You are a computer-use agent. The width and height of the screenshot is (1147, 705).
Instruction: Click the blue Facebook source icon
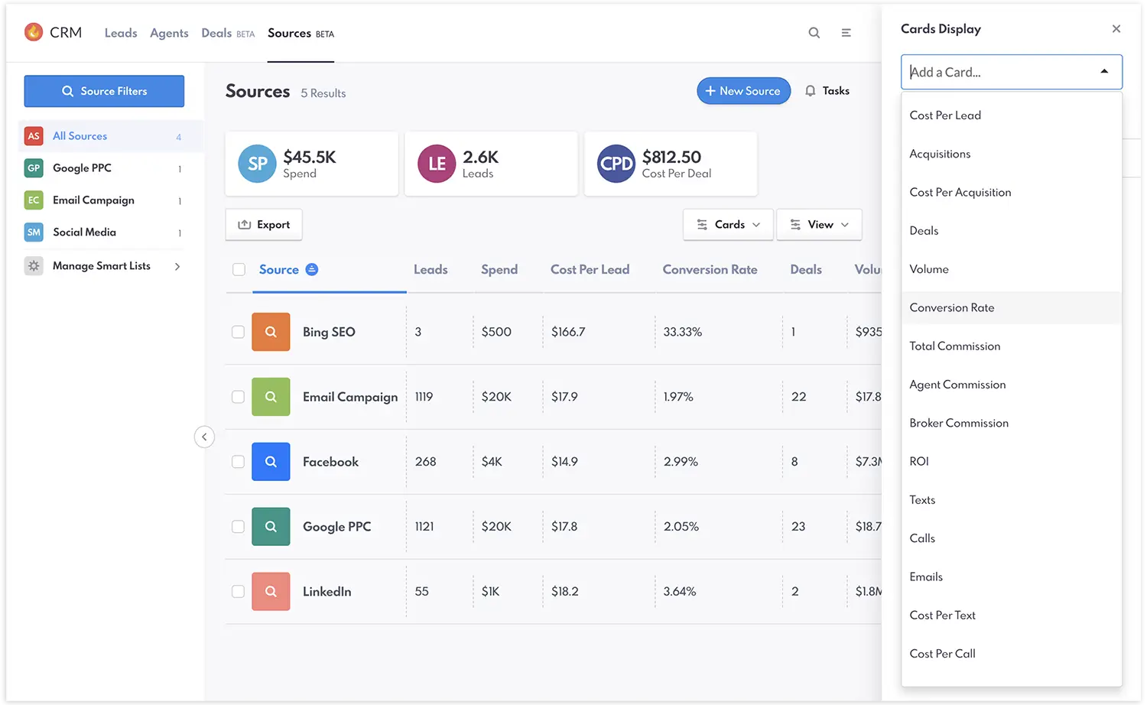click(271, 462)
